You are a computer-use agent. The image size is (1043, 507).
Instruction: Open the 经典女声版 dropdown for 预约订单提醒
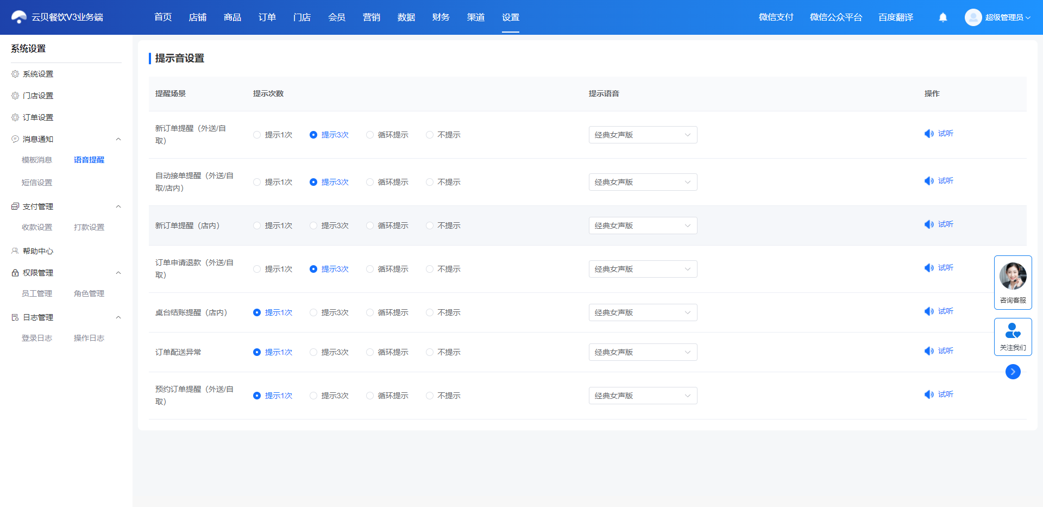point(643,396)
